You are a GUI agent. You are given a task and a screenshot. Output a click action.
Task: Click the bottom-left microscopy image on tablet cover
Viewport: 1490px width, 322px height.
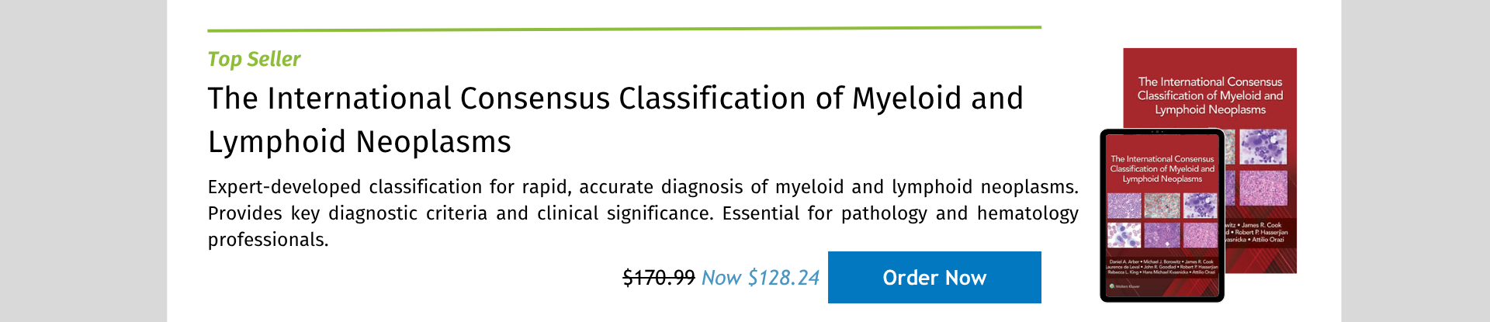[1124, 235]
